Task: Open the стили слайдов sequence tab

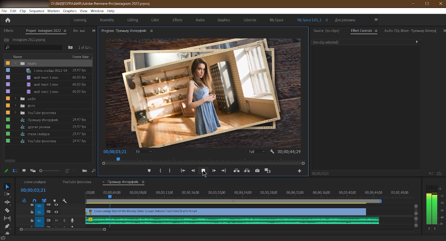Action: [x=35, y=182]
